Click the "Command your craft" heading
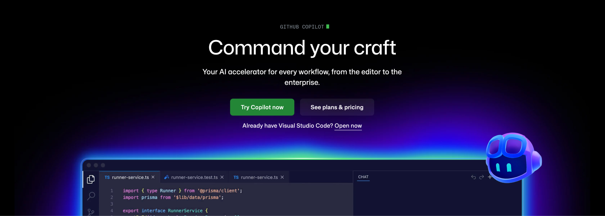This screenshot has width=605, height=216. (x=302, y=48)
